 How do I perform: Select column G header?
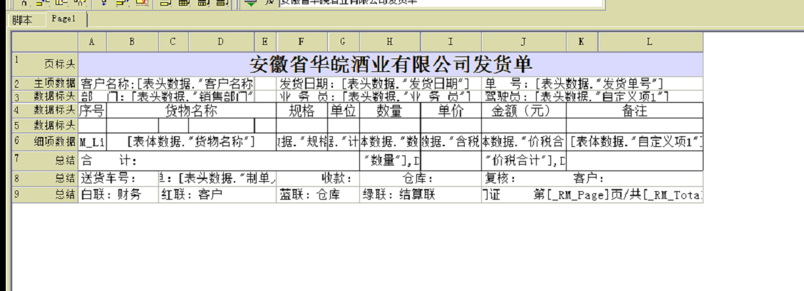[343, 42]
